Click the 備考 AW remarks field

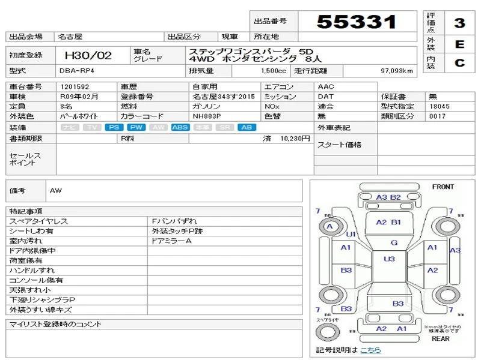pos(174,191)
